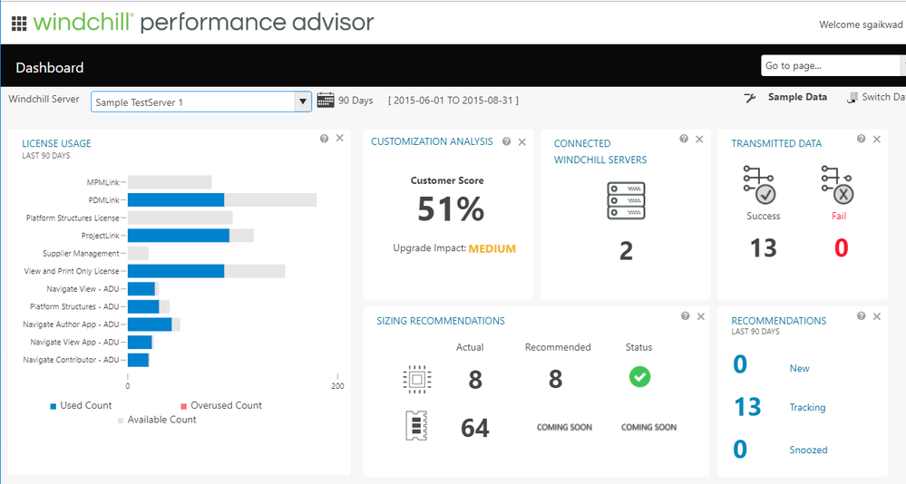Toggle Used Count legend swatch

[54, 406]
